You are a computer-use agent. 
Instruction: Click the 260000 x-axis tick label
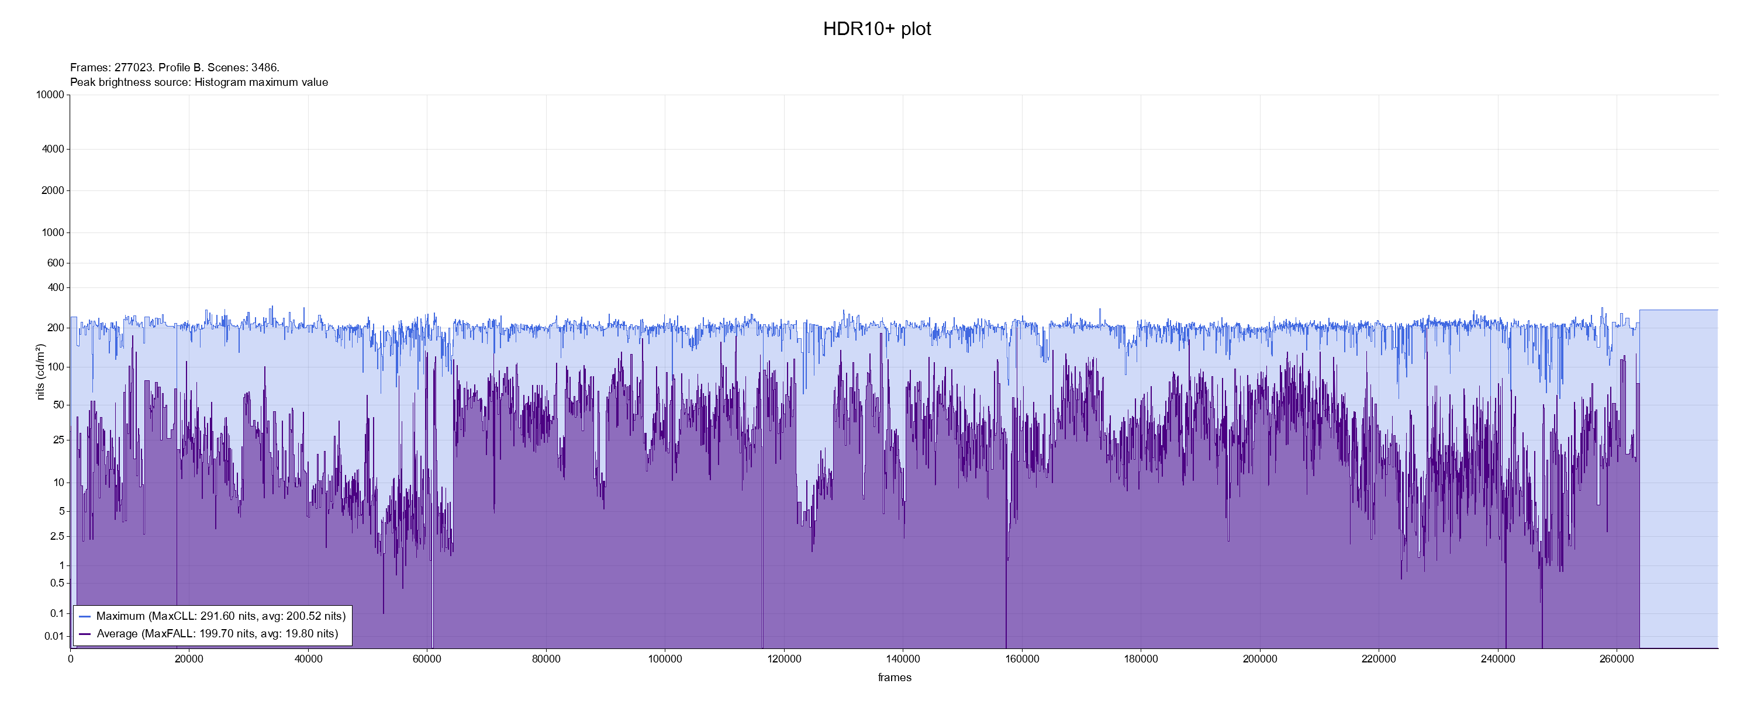coord(1617,660)
